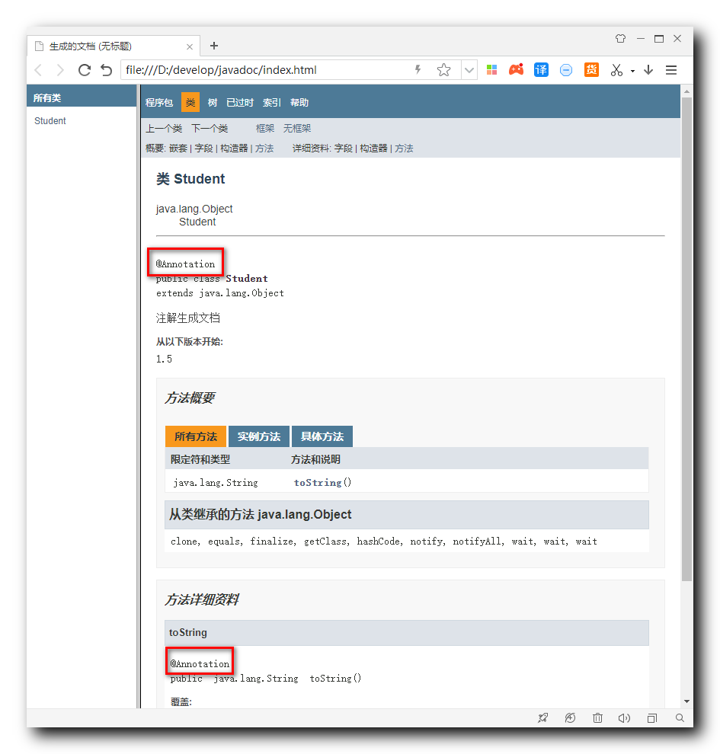Click the blue circle extension icon

(x=566, y=70)
